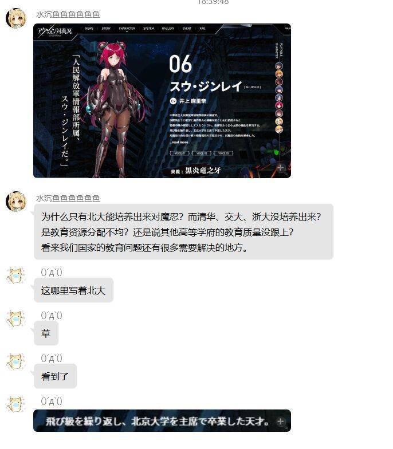This screenshot has width=393, height=449.
Task: Click the 'read more' link in the screenshot
Action: tap(179, 142)
